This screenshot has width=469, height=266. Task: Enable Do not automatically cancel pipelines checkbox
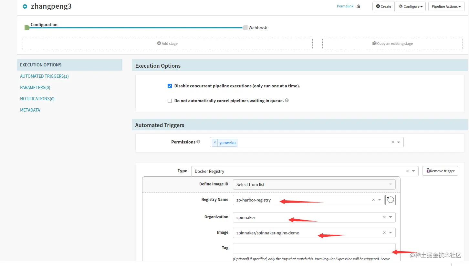170,101
